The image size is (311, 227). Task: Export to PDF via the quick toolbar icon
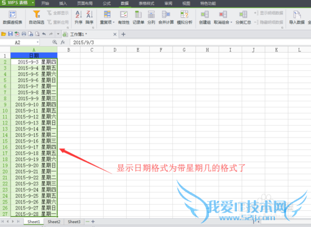17,34
